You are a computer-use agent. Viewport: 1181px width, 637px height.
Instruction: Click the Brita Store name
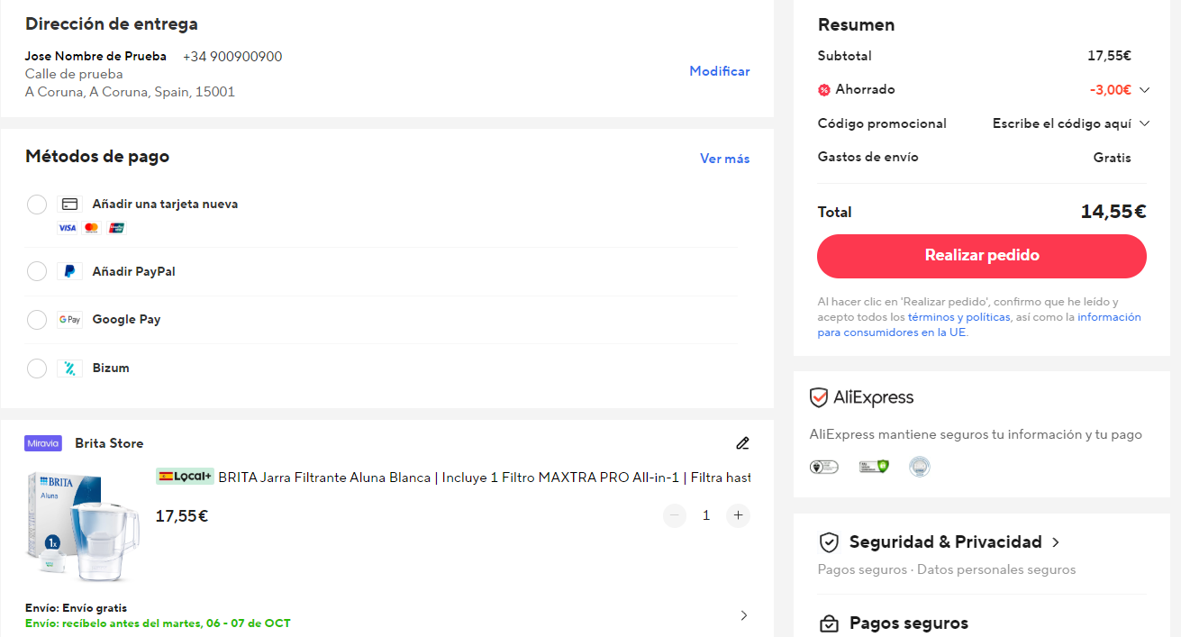109,443
